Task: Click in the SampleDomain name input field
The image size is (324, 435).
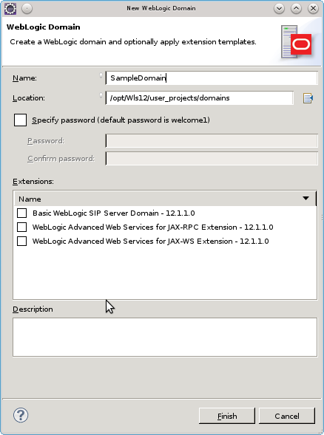Action: [x=212, y=78]
